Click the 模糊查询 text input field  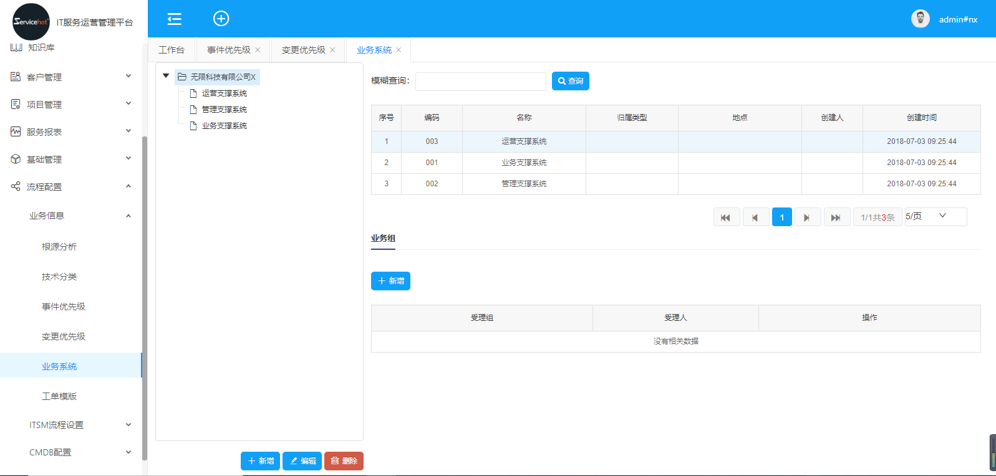pyautogui.click(x=480, y=82)
